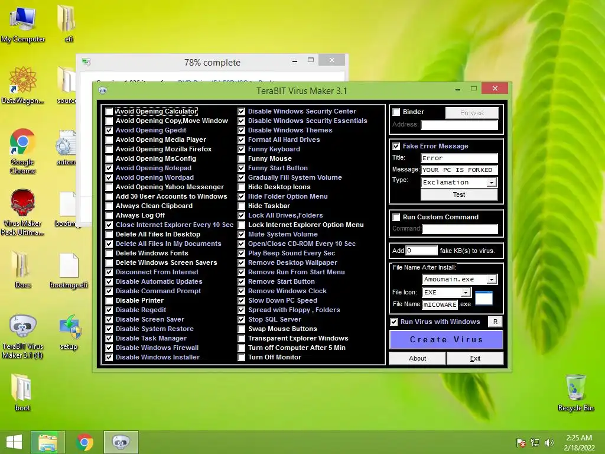Select the Recycle Bin icon
605x454 pixels.
pos(575,393)
